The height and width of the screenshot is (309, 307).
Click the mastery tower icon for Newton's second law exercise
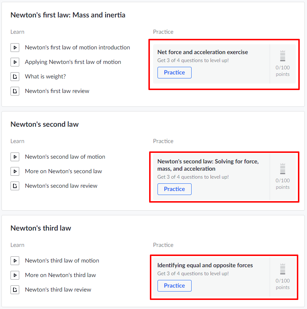click(283, 169)
